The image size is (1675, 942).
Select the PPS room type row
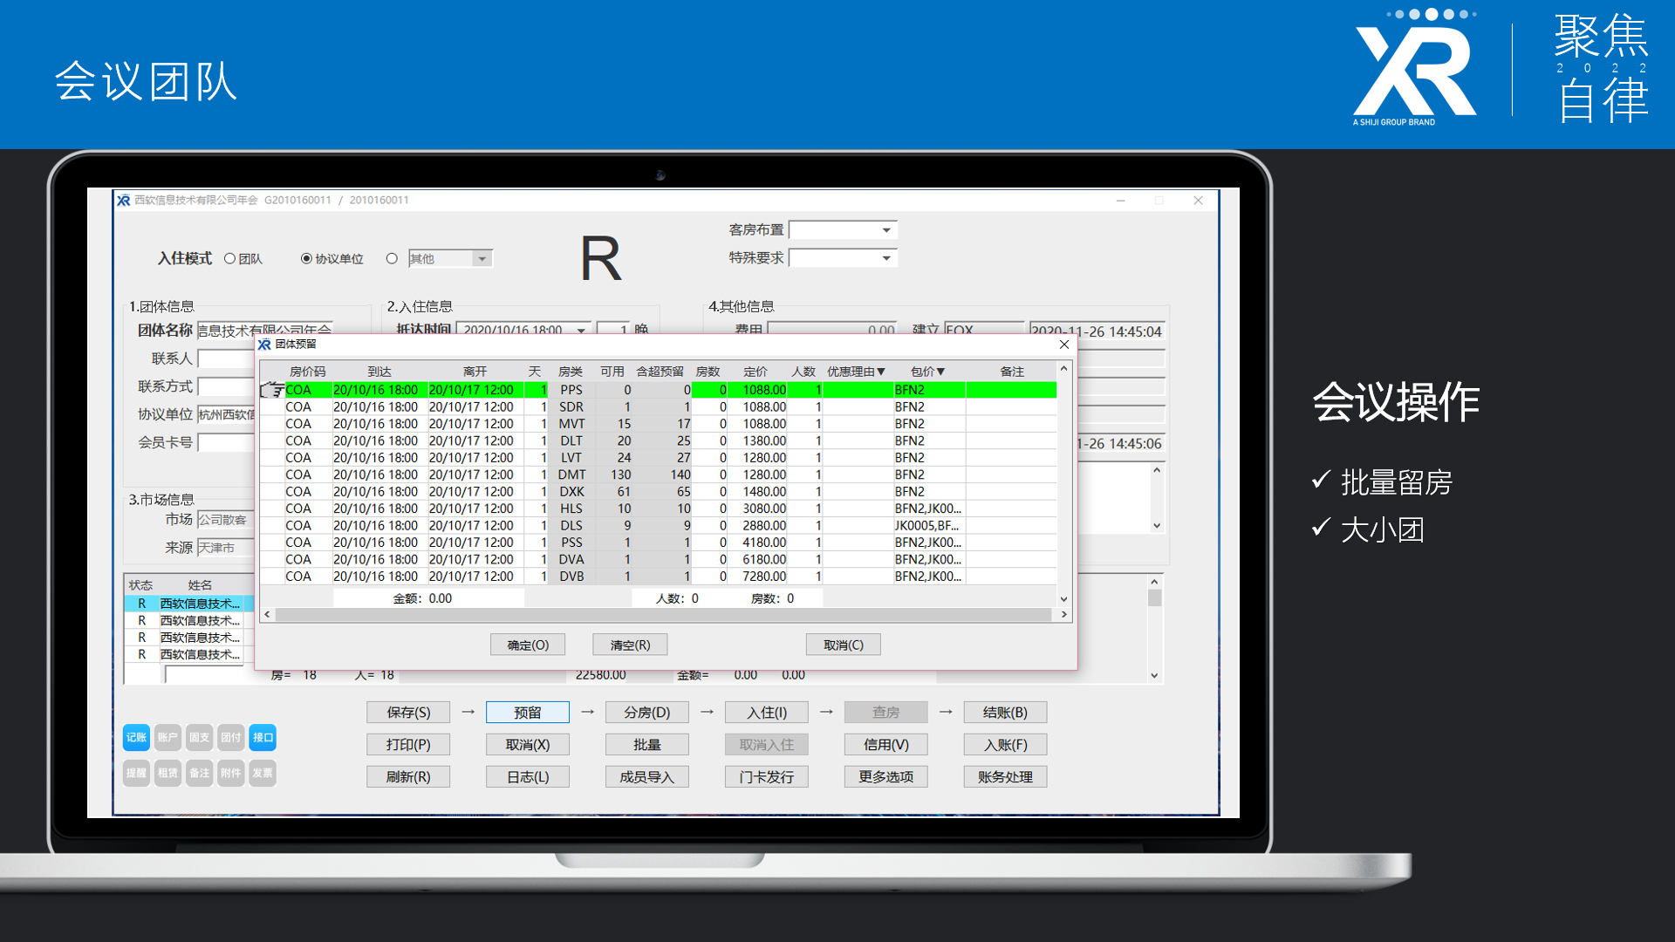click(x=658, y=390)
